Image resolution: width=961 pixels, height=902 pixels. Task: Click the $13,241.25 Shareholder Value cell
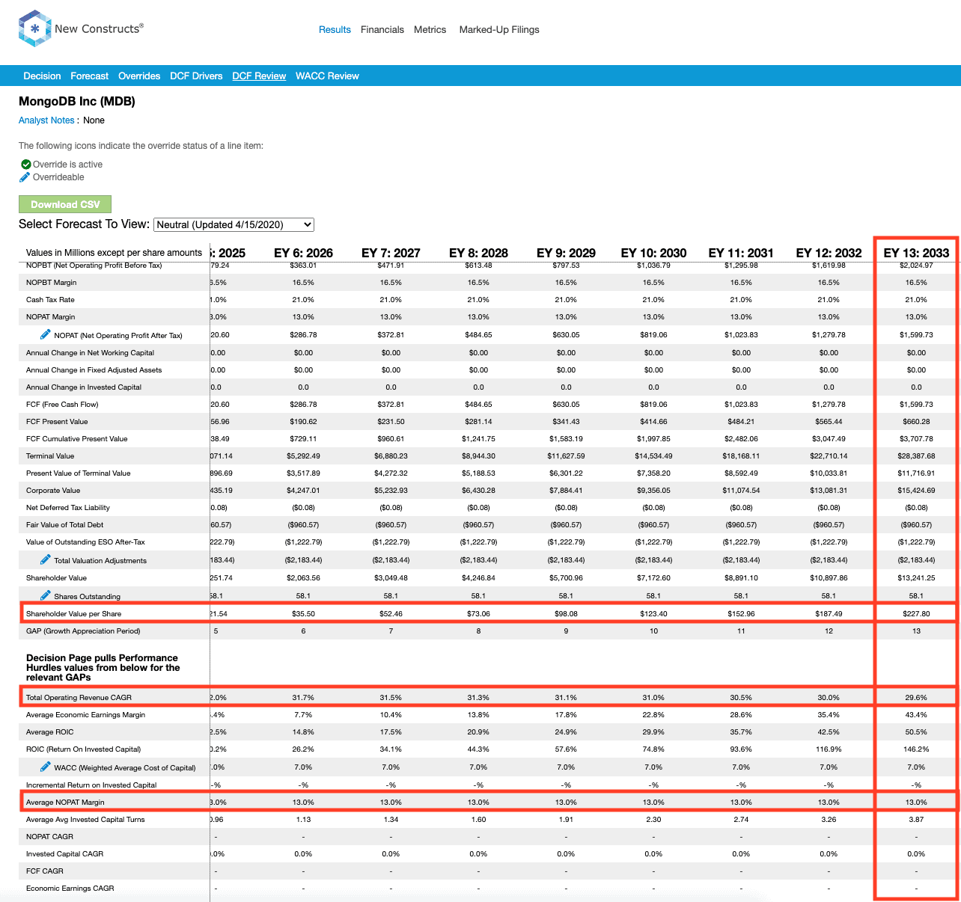916,577
